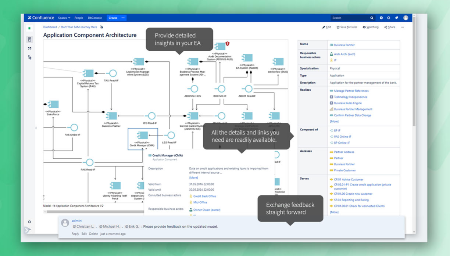
Task: Click the Create button
Action: 113,18
